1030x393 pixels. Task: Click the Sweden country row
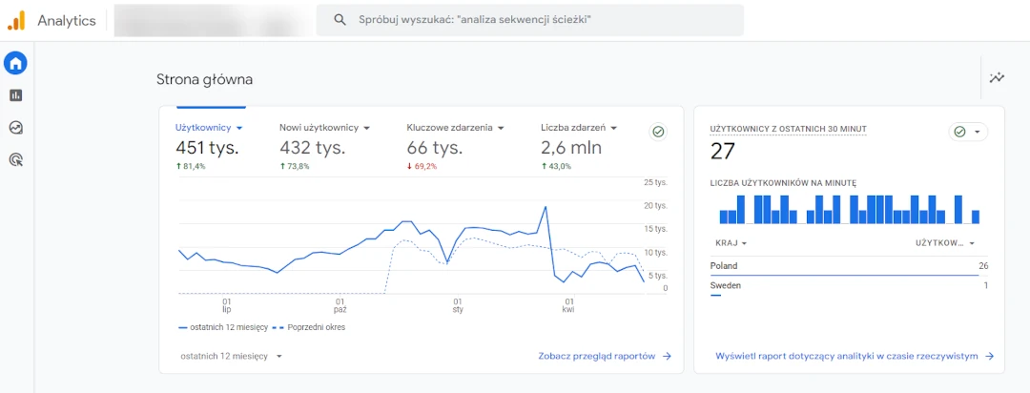pos(849,286)
